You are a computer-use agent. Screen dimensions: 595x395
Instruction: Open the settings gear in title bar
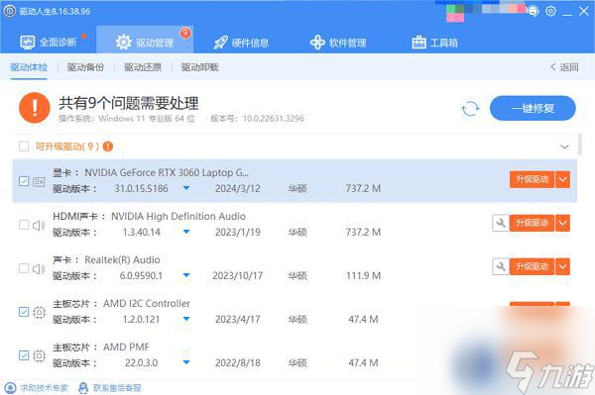(x=550, y=11)
